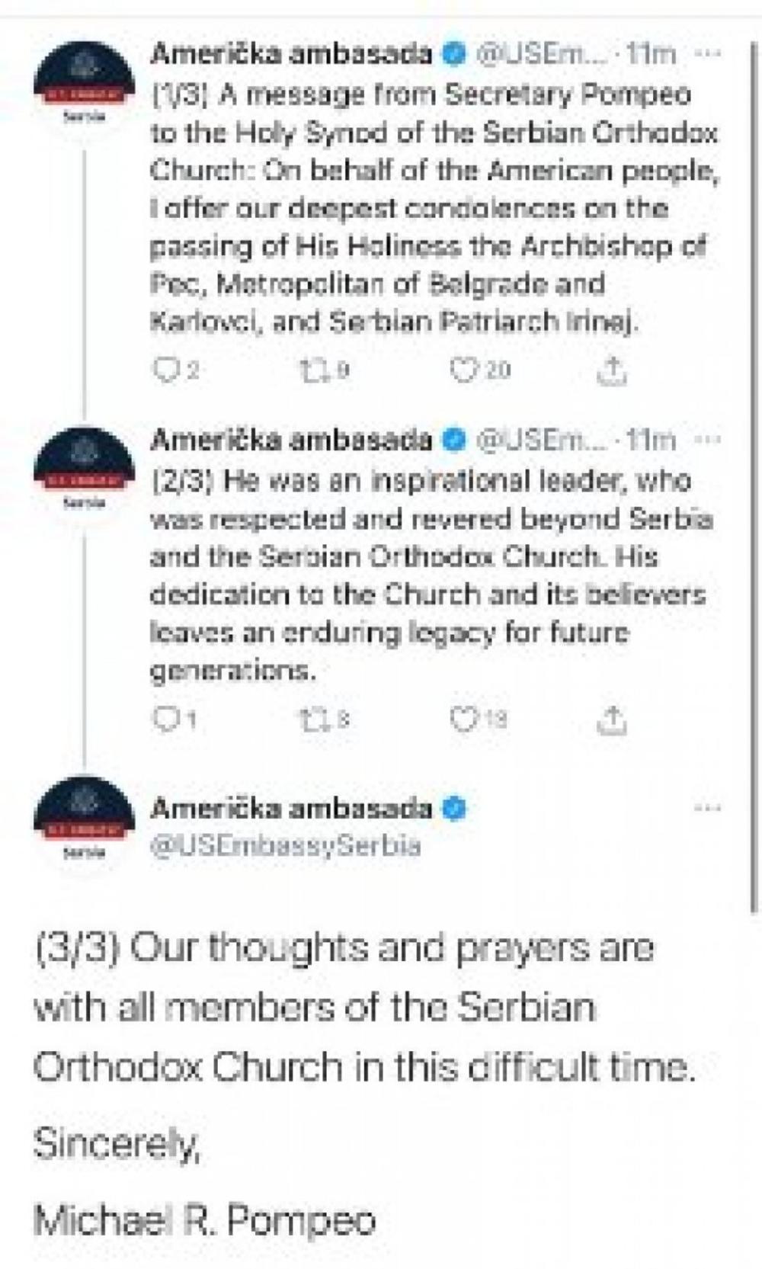
Task: Like the first (1/3) Pompeo tweet
Action: coord(463,370)
